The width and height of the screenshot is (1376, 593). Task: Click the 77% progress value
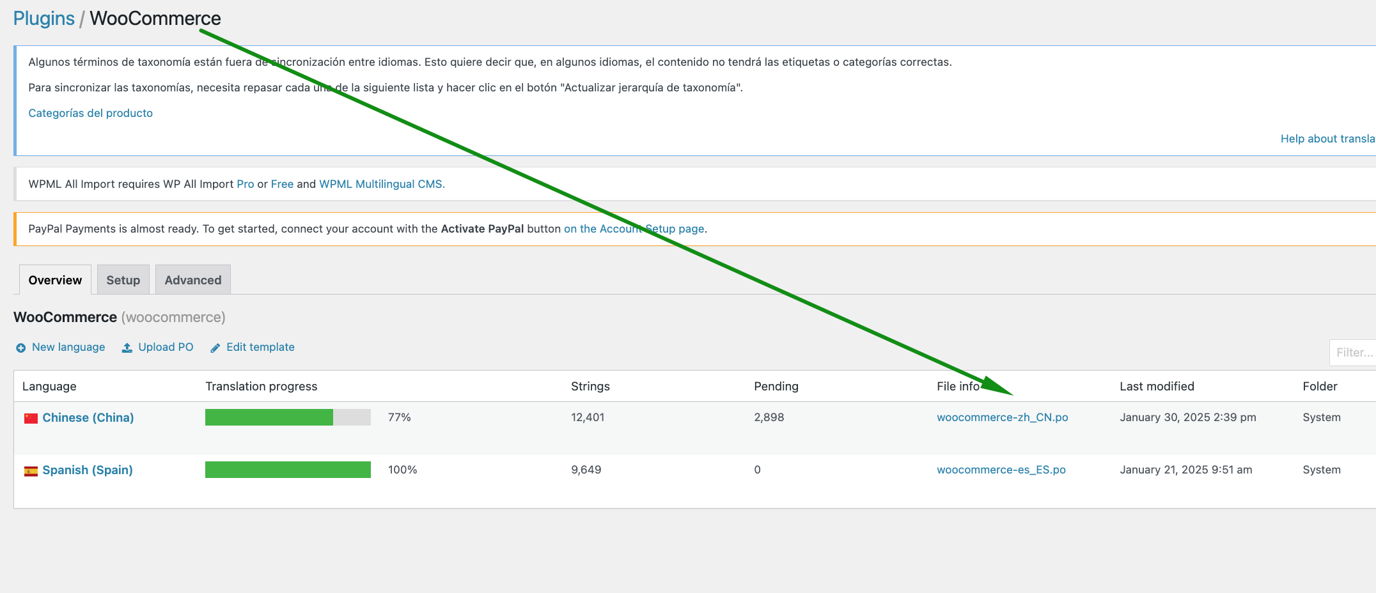399,417
